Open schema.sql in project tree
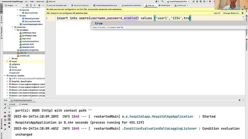248x139 pixels. pos(24,56)
